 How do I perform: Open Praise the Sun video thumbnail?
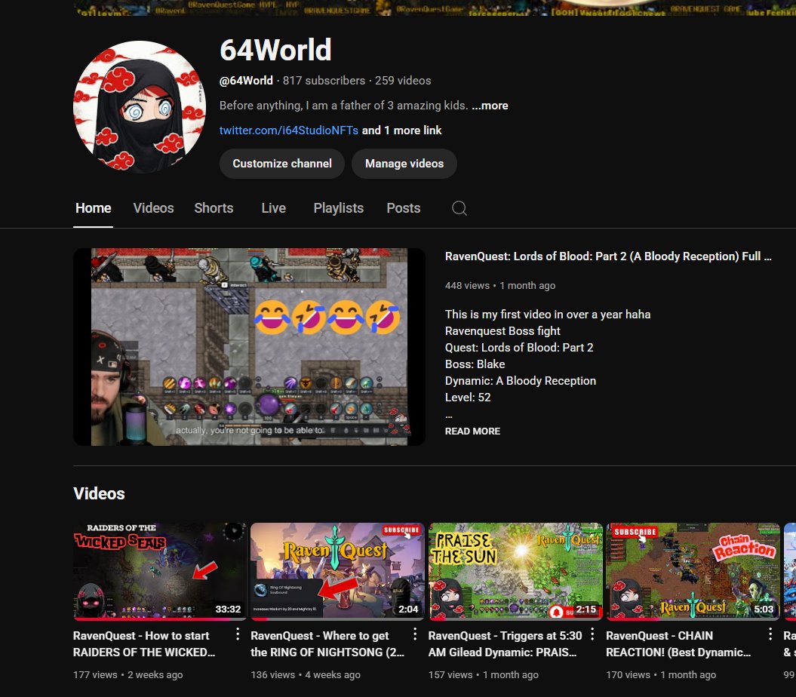click(515, 571)
